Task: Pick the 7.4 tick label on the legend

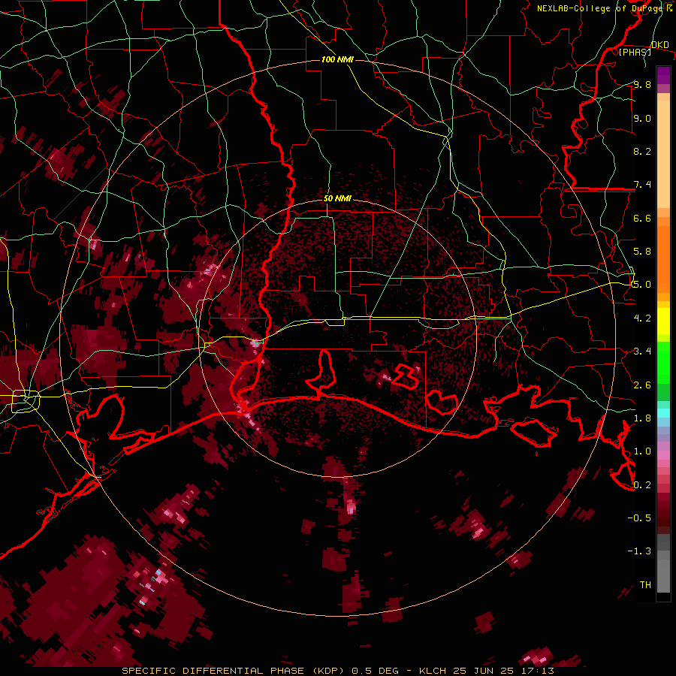Action: coord(642,185)
